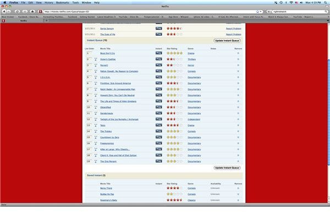This screenshot has width=330, height=212.
Task: Click lower Update Instant Queue button
Action: (227, 168)
